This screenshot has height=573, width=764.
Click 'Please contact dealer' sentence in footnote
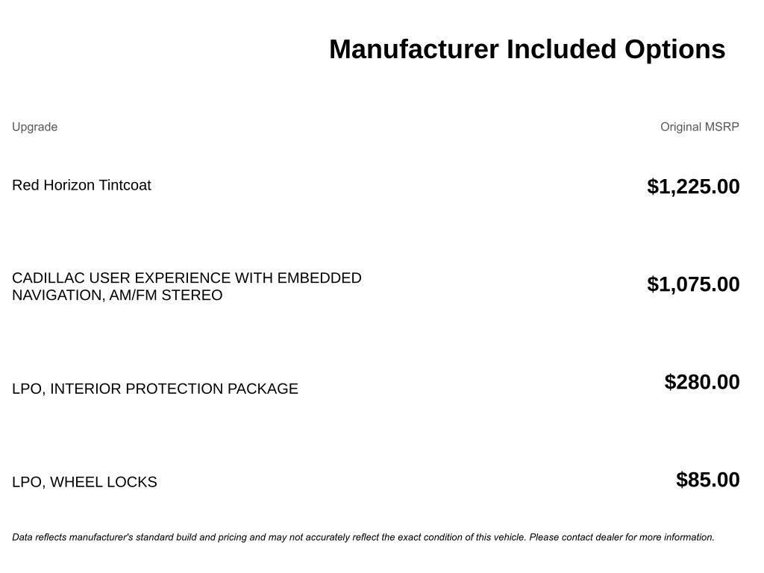[x=621, y=537]
